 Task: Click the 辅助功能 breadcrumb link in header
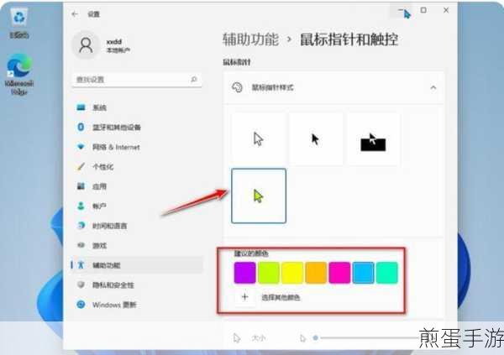coord(250,39)
